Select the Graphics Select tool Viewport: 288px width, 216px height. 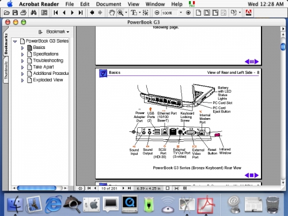(146, 13)
